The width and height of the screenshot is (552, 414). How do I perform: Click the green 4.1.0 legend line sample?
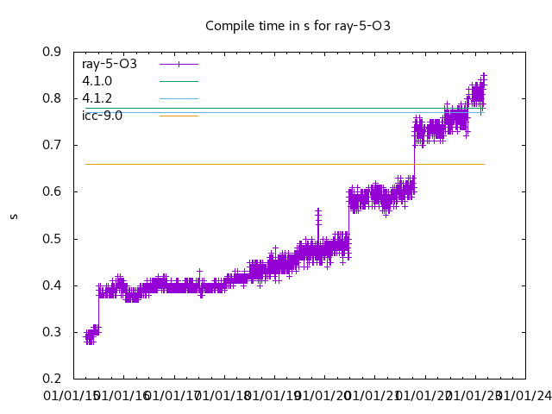point(178,81)
